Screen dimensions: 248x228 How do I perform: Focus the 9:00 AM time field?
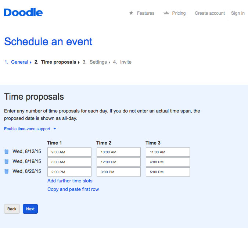69,152
